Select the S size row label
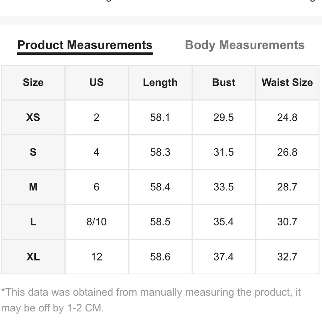The height and width of the screenshot is (322, 322). tap(33, 152)
